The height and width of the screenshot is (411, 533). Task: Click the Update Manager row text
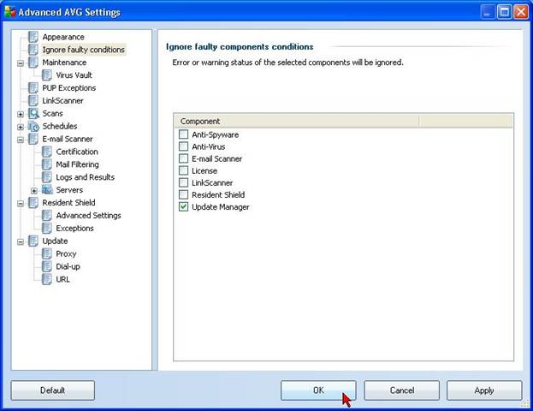(x=221, y=207)
